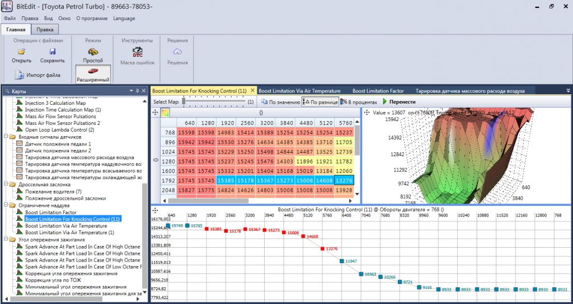Click the color palette icon above table
Image resolution: width=573 pixels, height=304 pixels.
(x=165, y=113)
